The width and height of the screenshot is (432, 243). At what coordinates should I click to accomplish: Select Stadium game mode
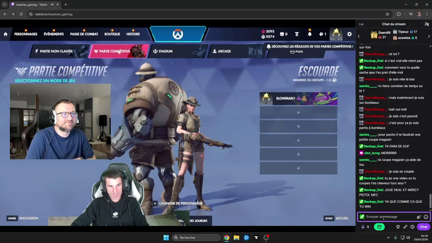(177, 51)
